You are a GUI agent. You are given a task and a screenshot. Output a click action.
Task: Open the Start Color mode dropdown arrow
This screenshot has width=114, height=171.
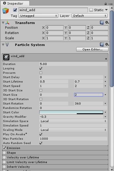pyautogui.click(x=106, y=112)
